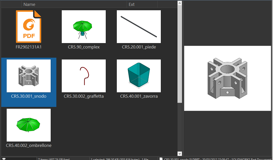Click the CR5.30.001_snodo file name label
273x160 pixels.
pyautogui.click(x=29, y=96)
